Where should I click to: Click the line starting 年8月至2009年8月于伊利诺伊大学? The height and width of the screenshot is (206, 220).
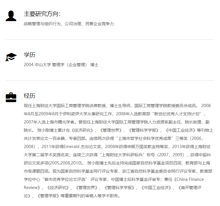click(114, 114)
